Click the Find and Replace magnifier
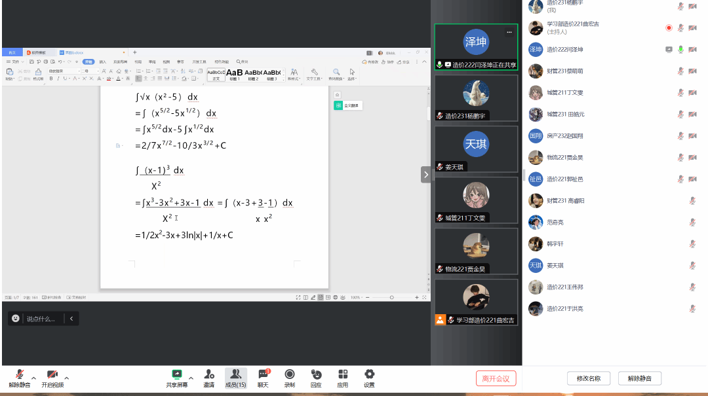 point(336,72)
